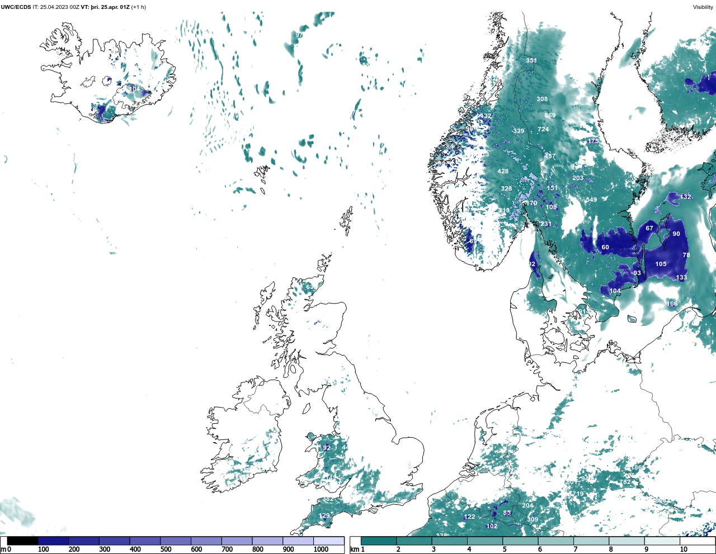
Task: Click the '85' visibility value on map
Action: (x=507, y=513)
